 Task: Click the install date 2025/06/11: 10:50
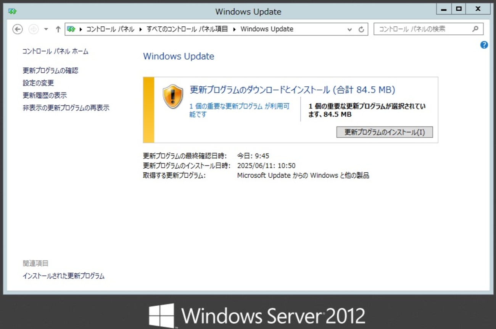266,166
